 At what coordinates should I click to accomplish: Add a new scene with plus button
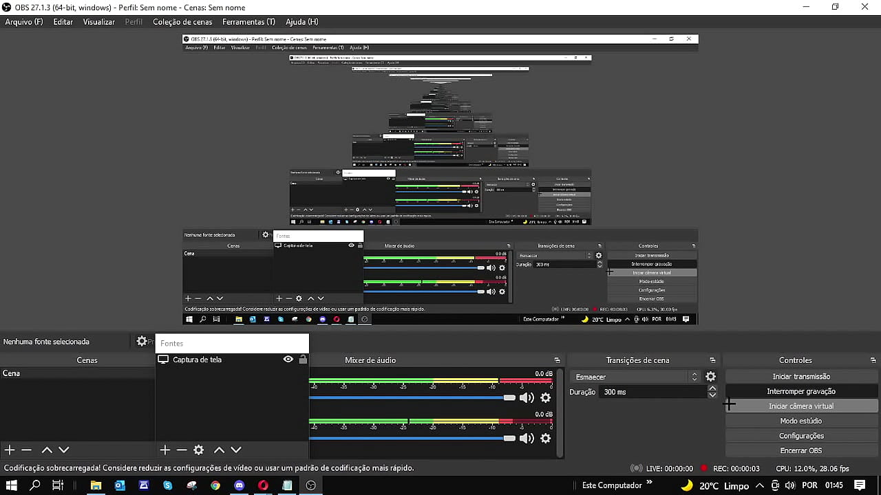click(x=10, y=450)
